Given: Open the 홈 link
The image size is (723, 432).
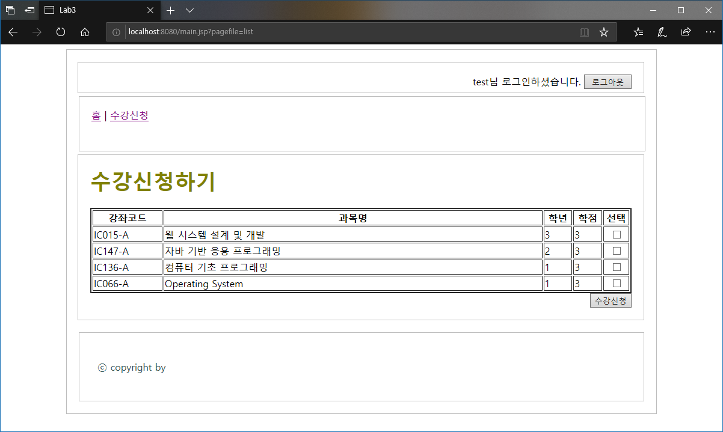Looking at the screenshot, I should (96, 115).
